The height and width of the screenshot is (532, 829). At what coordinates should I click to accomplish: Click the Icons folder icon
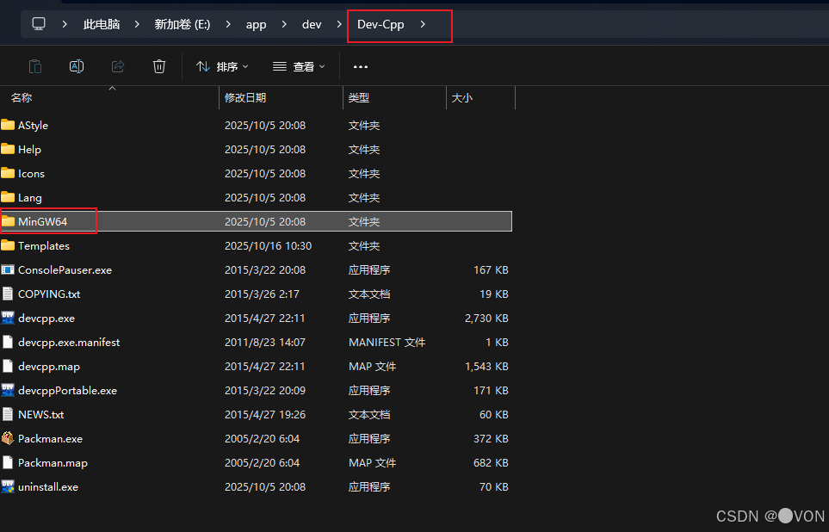point(8,173)
